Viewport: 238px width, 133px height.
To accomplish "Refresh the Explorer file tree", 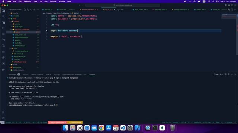I will (31, 10).
